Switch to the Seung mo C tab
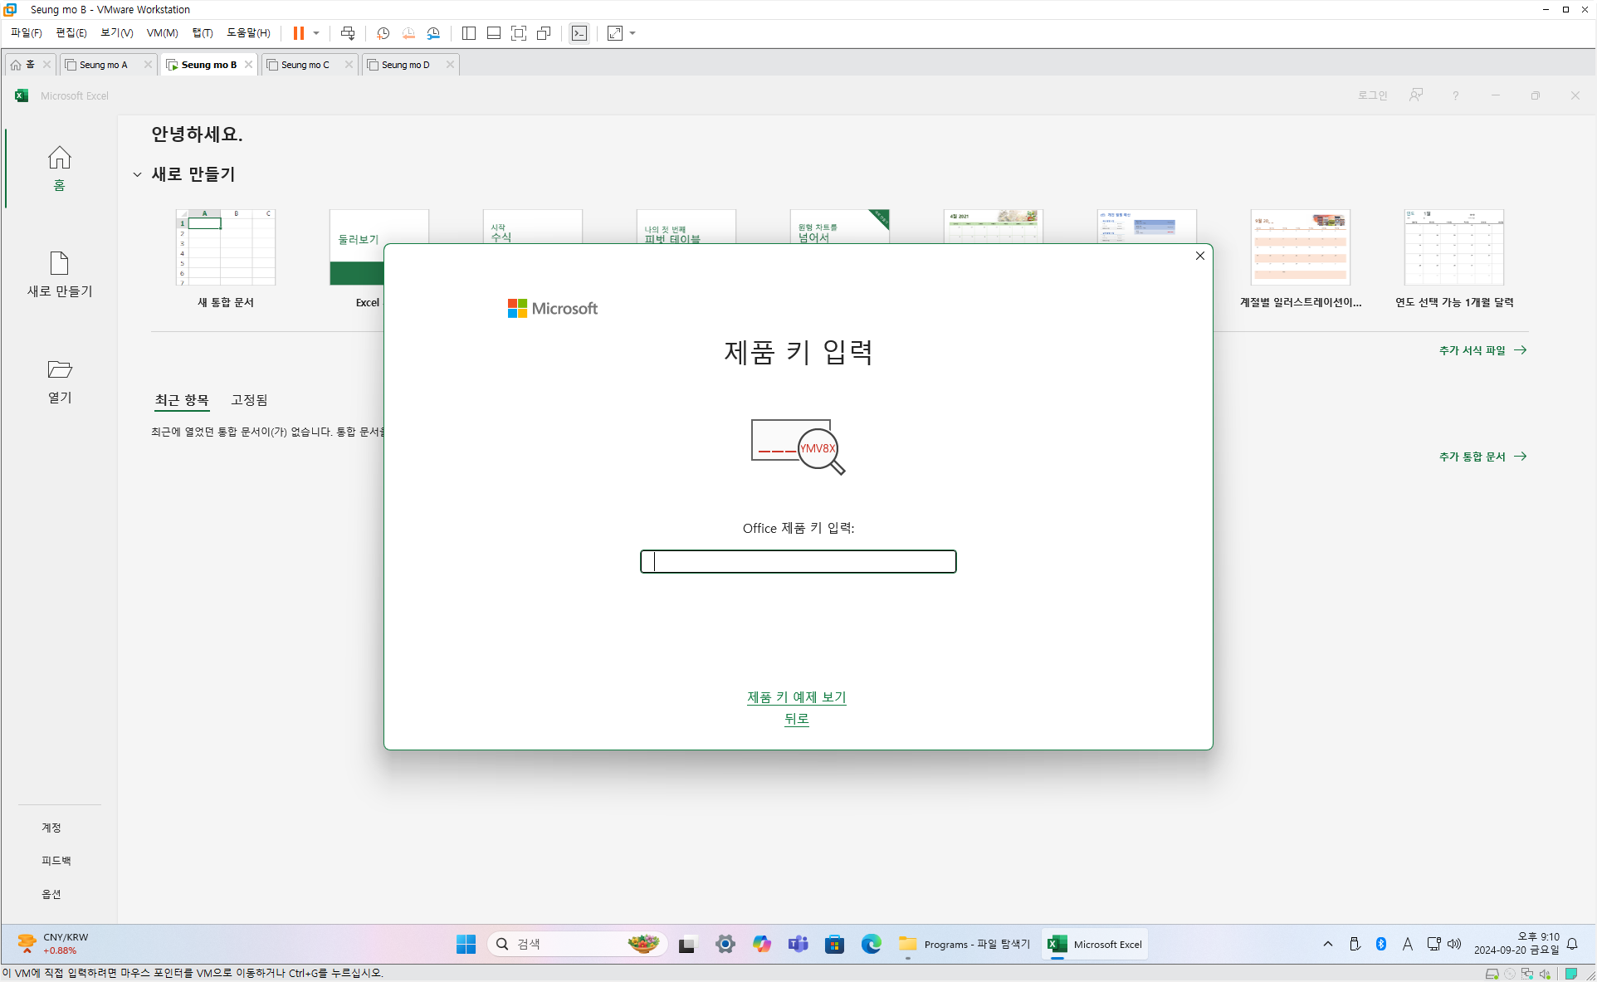 pos(305,65)
